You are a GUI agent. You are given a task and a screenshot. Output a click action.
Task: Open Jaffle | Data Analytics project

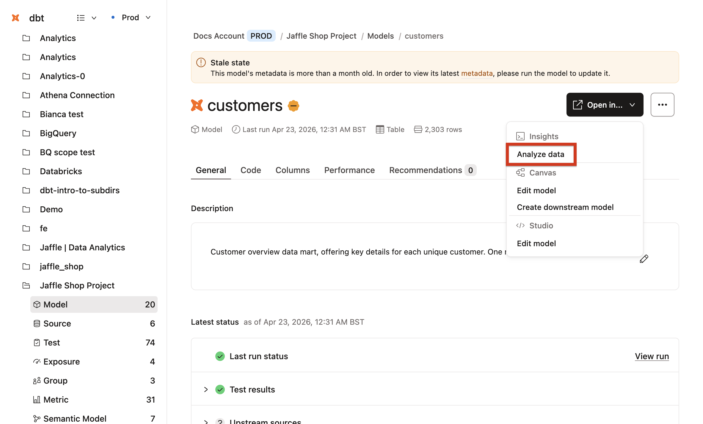click(x=82, y=247)
